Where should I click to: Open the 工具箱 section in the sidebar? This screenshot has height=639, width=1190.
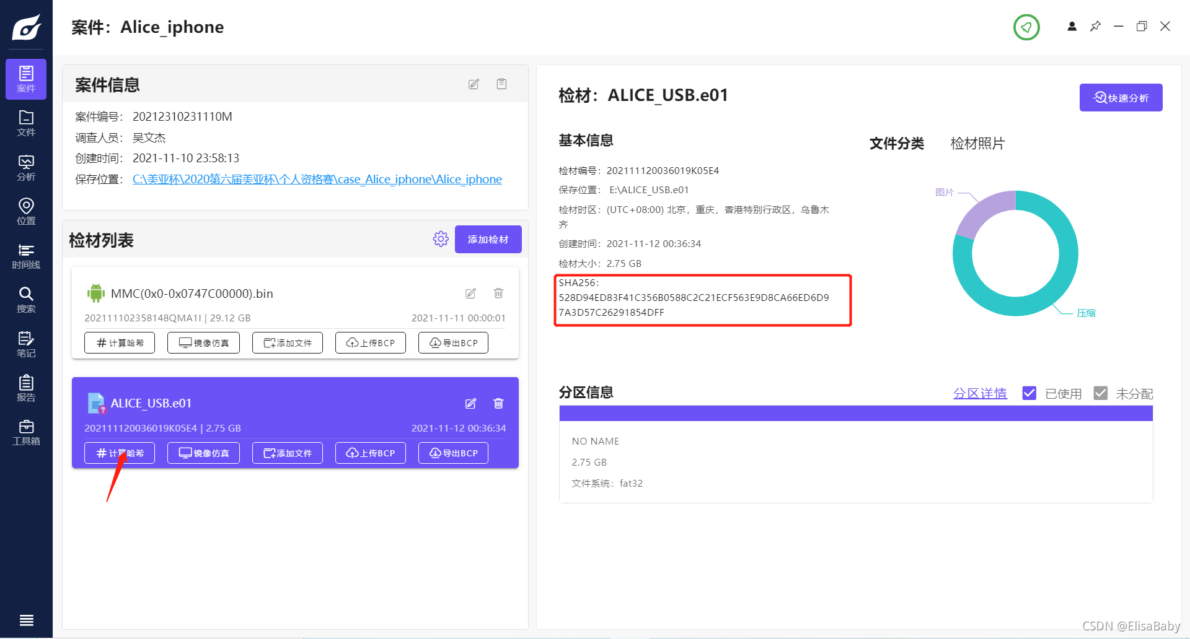pos(26,432)
